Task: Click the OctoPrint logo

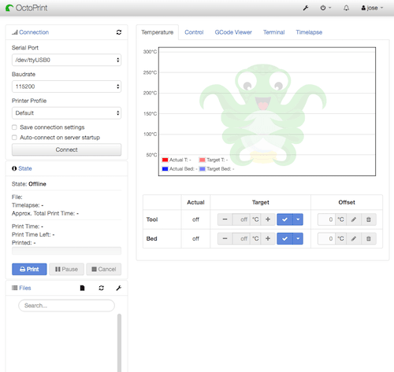Action: pyautogui.click(x=26, y=8)
